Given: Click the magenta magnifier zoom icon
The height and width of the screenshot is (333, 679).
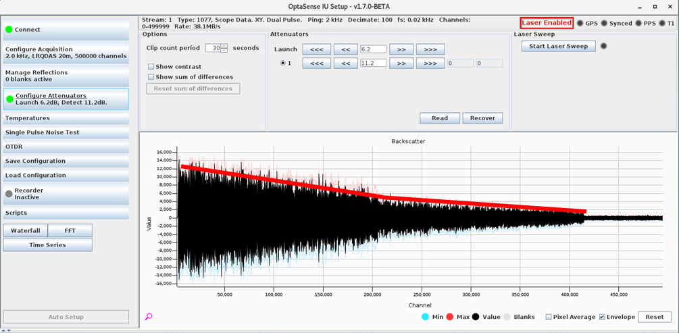Looking at the screenshot, I should (x=149, y=316).
